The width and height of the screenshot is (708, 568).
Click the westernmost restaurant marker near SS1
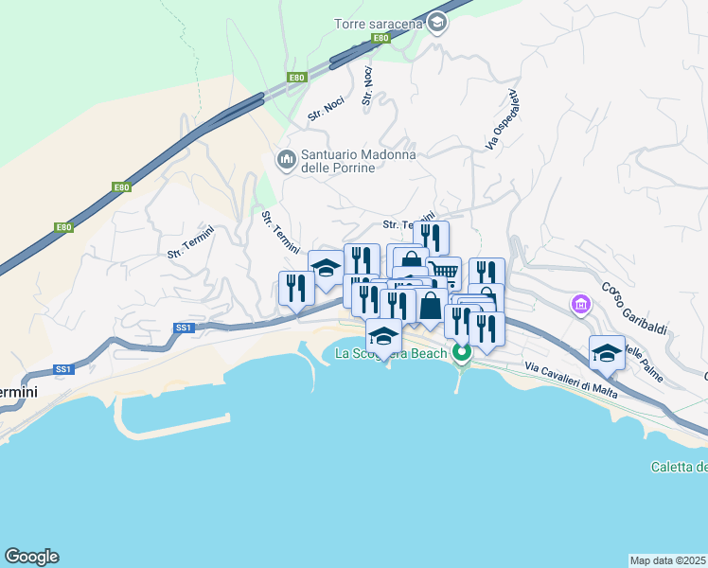tap(296, 289)
